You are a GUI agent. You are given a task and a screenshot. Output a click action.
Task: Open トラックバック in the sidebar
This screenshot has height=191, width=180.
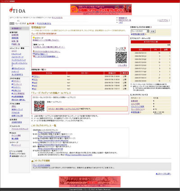pos(16,54)
